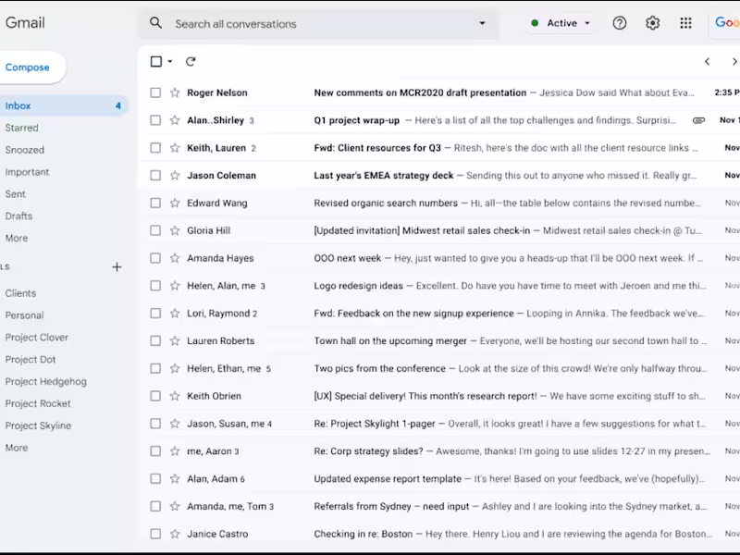Screen dimensions: 740x555
Task: Star the Roger Nelson email
Action: [175, 92]
